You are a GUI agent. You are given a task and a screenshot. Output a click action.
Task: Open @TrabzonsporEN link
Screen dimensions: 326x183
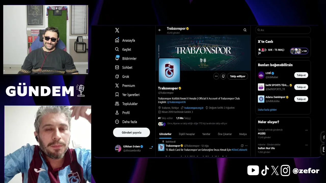176,102
